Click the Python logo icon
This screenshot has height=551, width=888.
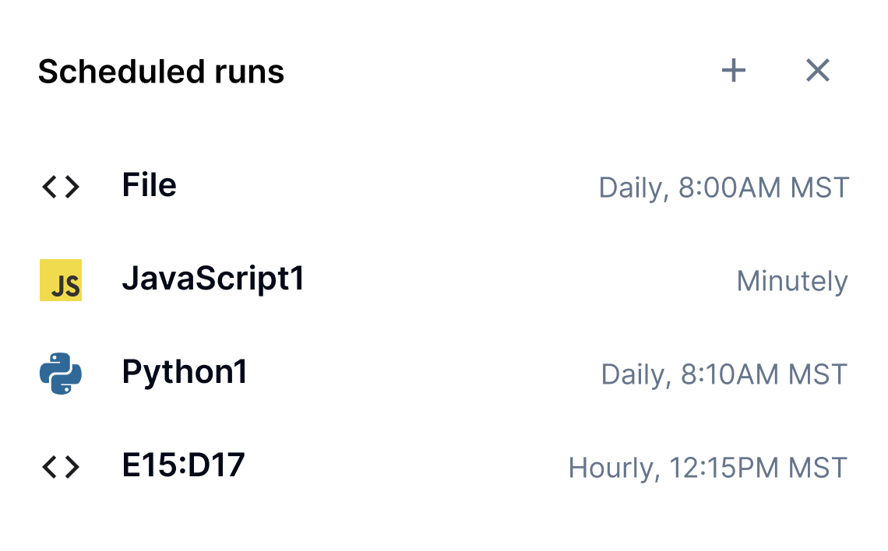click(x=61, y=374)
